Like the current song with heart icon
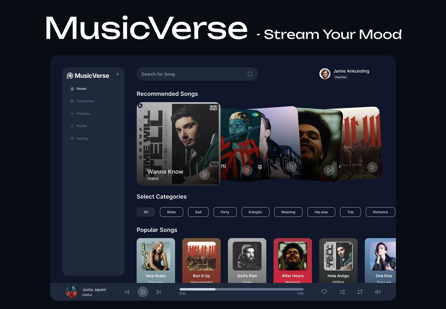The width and height of the screenshot is (446, 309). pos(324,292)
